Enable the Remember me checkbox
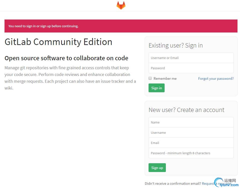 tap(150, 78)
